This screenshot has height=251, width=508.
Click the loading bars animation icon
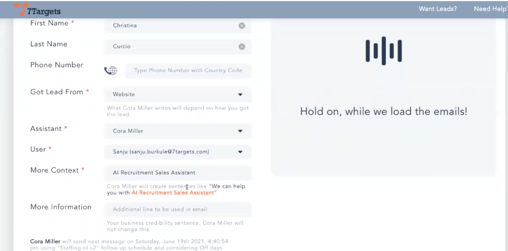point(383,51)
